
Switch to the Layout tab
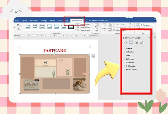point(24,21)
